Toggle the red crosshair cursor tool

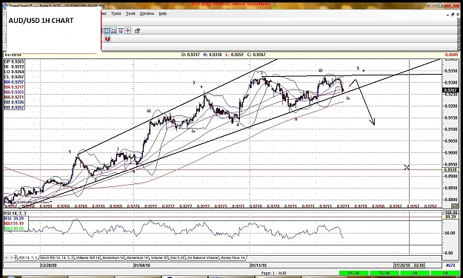pos(128,30)
